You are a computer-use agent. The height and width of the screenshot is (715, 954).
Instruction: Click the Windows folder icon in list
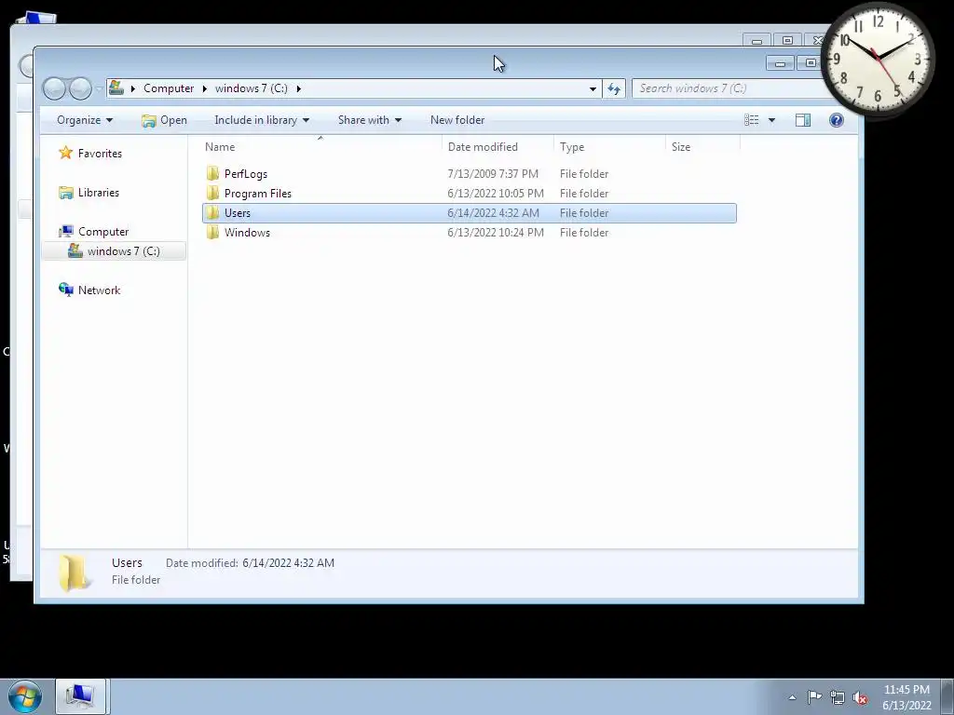click(212, 232)
